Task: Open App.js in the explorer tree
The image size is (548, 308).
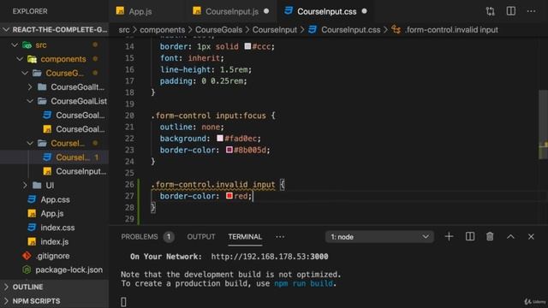Action: coord(45,213)
